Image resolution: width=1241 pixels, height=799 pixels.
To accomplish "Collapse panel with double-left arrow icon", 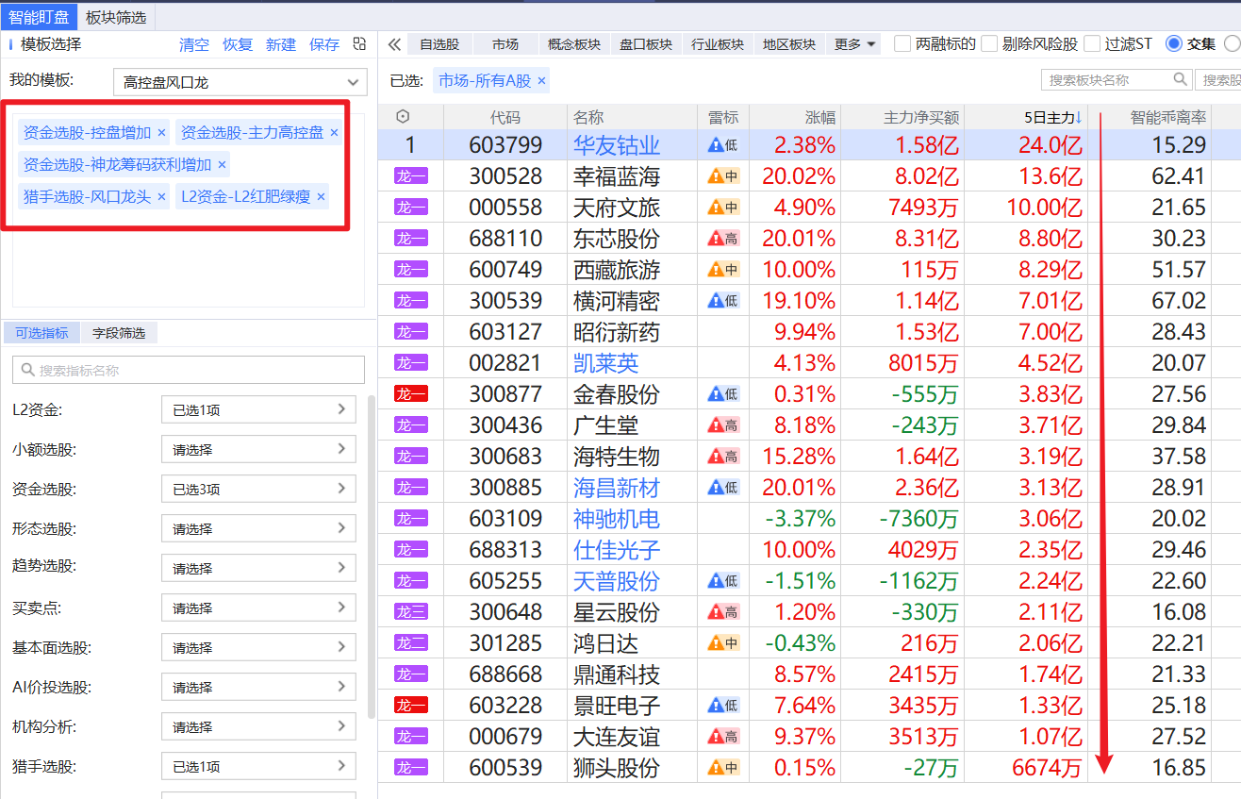I will pos(394,44).
